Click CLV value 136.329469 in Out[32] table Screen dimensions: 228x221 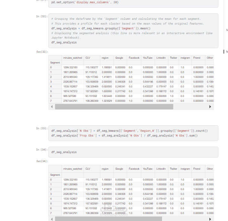[x=92, y=86]
